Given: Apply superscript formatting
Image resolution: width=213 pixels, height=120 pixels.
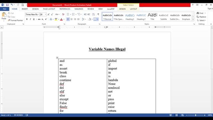Looking at the screenshot, I should 46,19.
